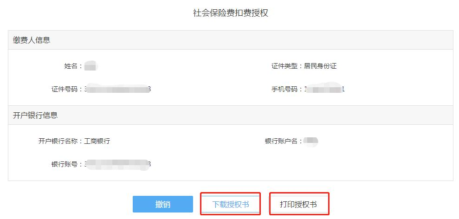Select the 居民身份证 value text

pos(320,66)
